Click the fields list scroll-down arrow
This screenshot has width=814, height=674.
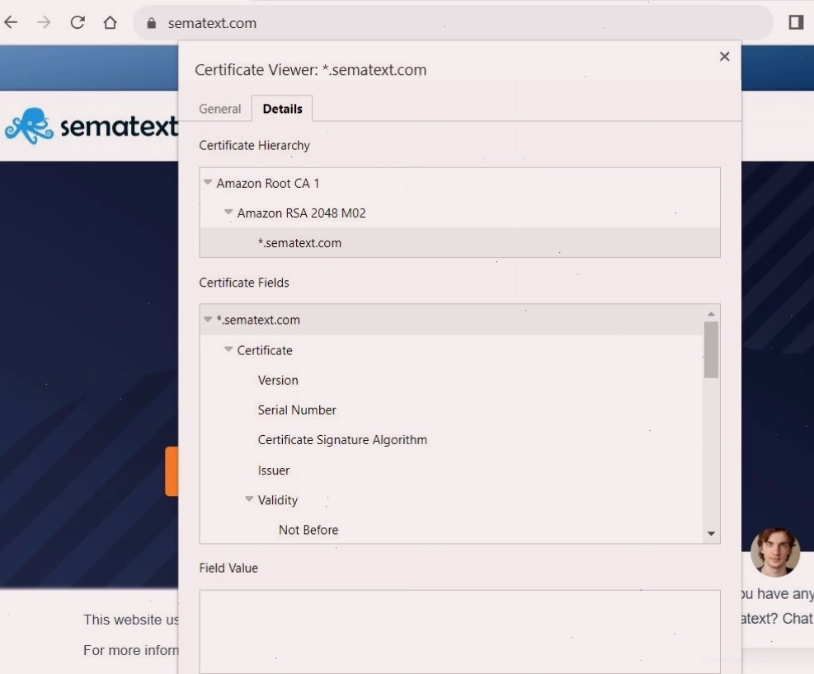point(711,533)
